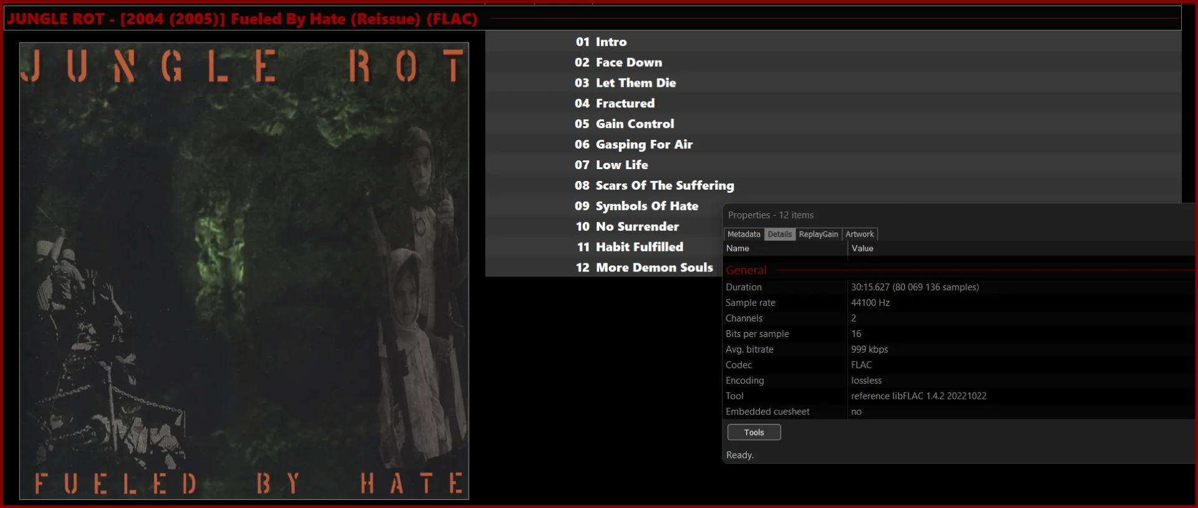The width and height of the screenshot is (1198, 508).
Task: Open the ReplayGain tab
Action: click(818, 234)
